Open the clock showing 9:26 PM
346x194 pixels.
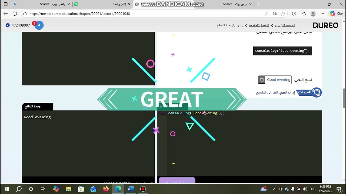click(325, 189)
